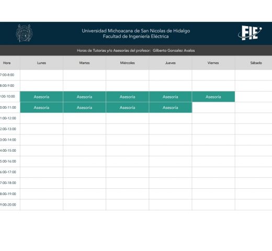Click the Jueves column header
272x251 pixels.
point(171,63)
